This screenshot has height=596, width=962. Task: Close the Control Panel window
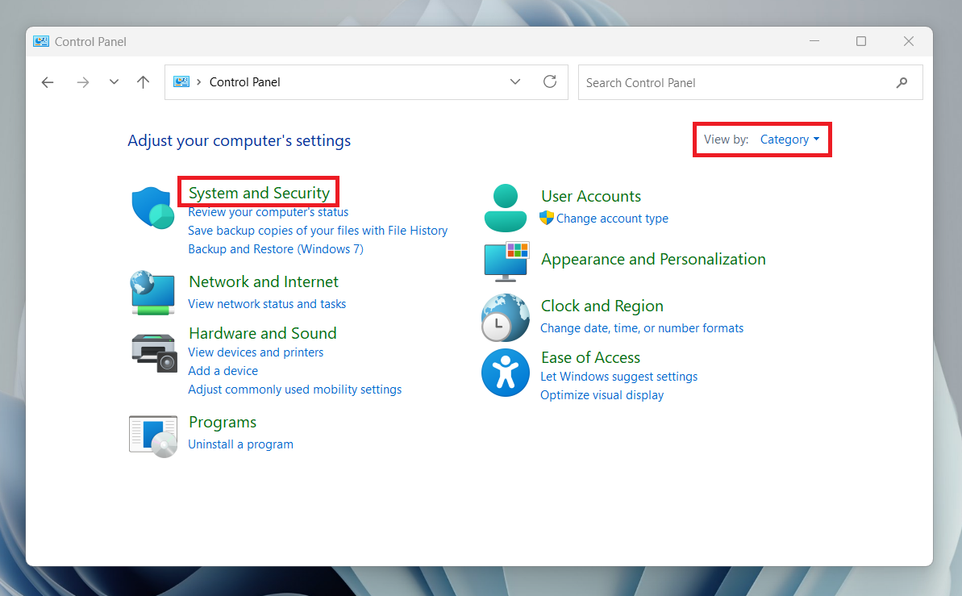tap(909, 41)
